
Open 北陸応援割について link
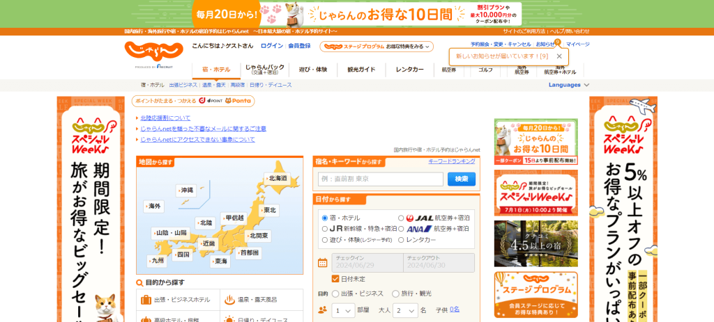pyautogui.click(x=165, y=118)
